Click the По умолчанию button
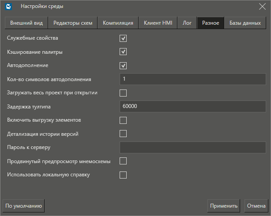Screen dimensions: 271x216 click(x=23, y=205)
